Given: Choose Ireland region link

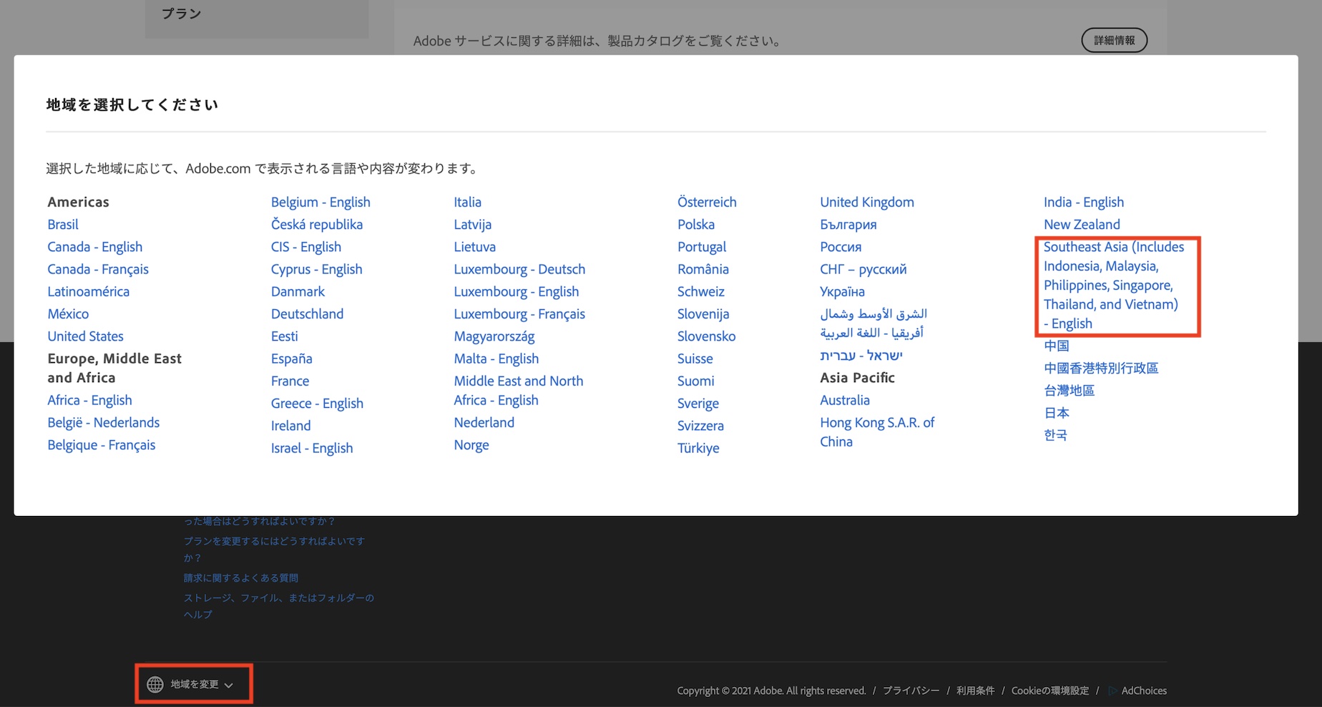Looking at the screenshot, I should click(291, 426).
